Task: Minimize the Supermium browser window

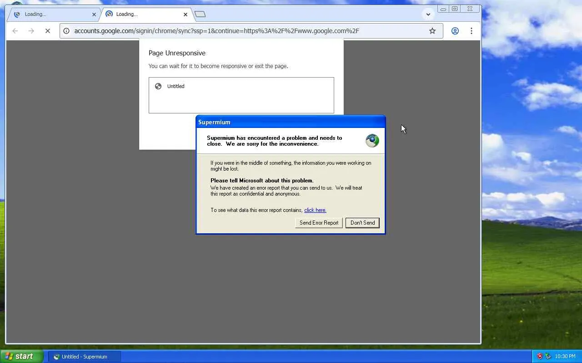Action: click(443, 9)
